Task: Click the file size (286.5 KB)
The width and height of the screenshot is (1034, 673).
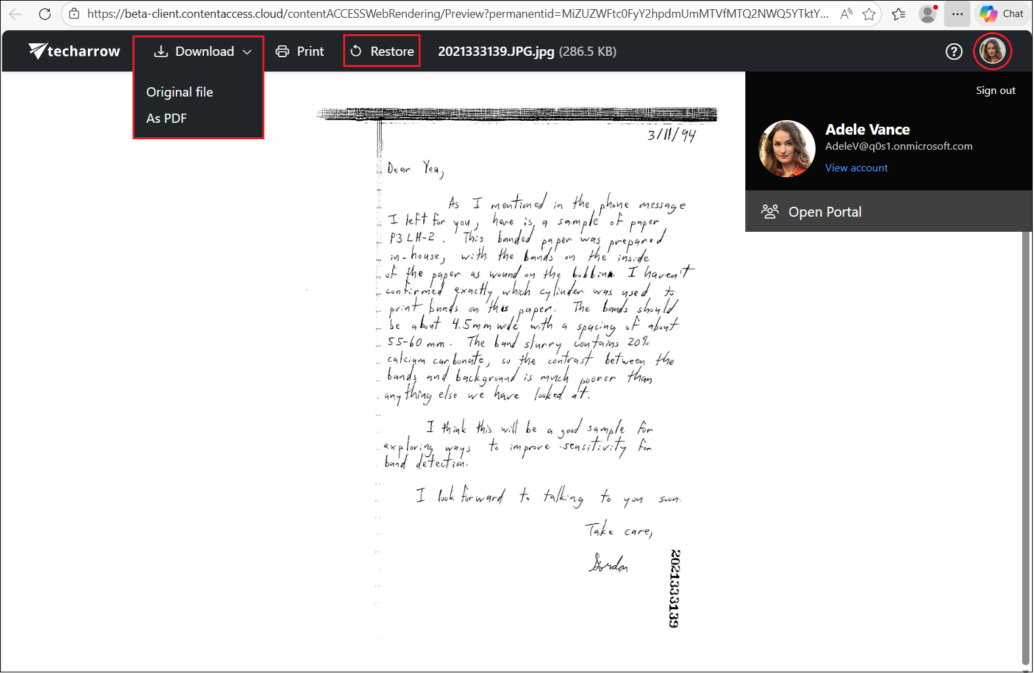Action: [x=588, y=51]
